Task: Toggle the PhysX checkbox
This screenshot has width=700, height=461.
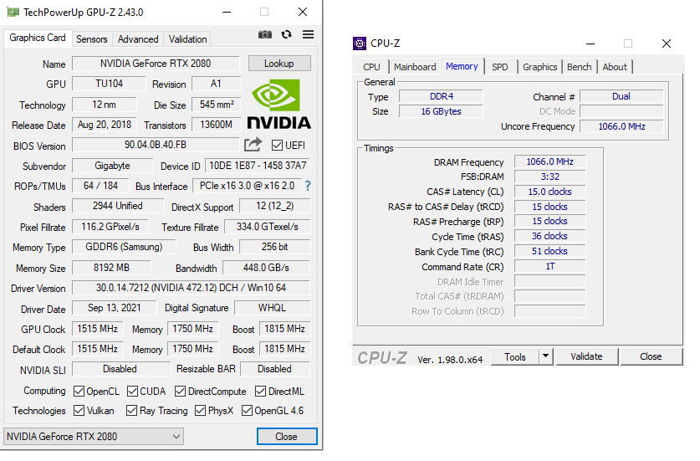Action: (201, 410)
